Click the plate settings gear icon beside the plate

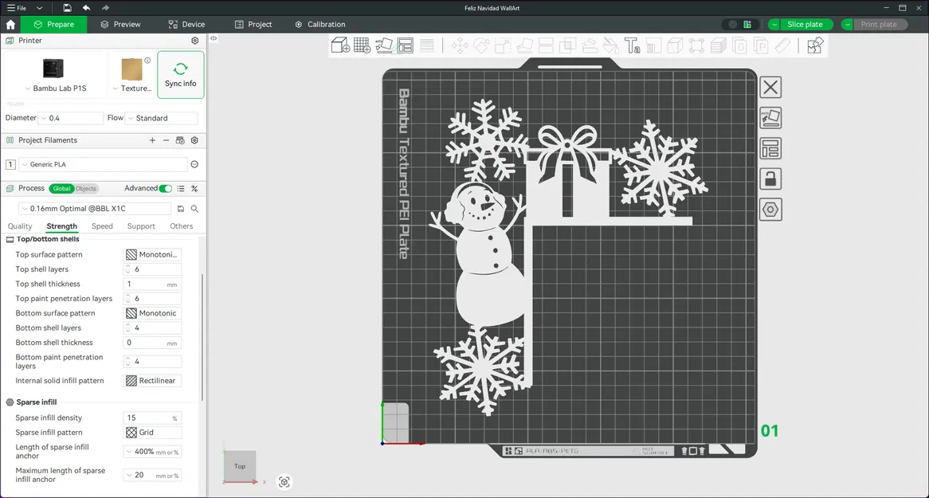[770, 210]
